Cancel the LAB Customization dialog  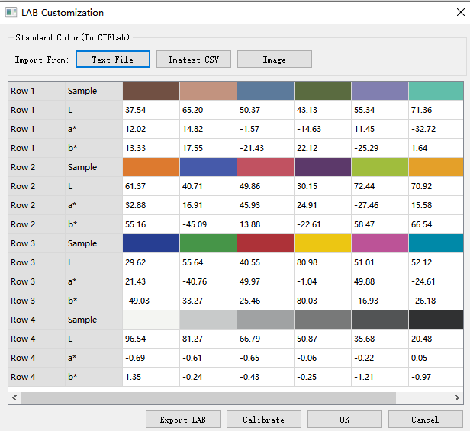pyautogui.click(x=425, y=420)
